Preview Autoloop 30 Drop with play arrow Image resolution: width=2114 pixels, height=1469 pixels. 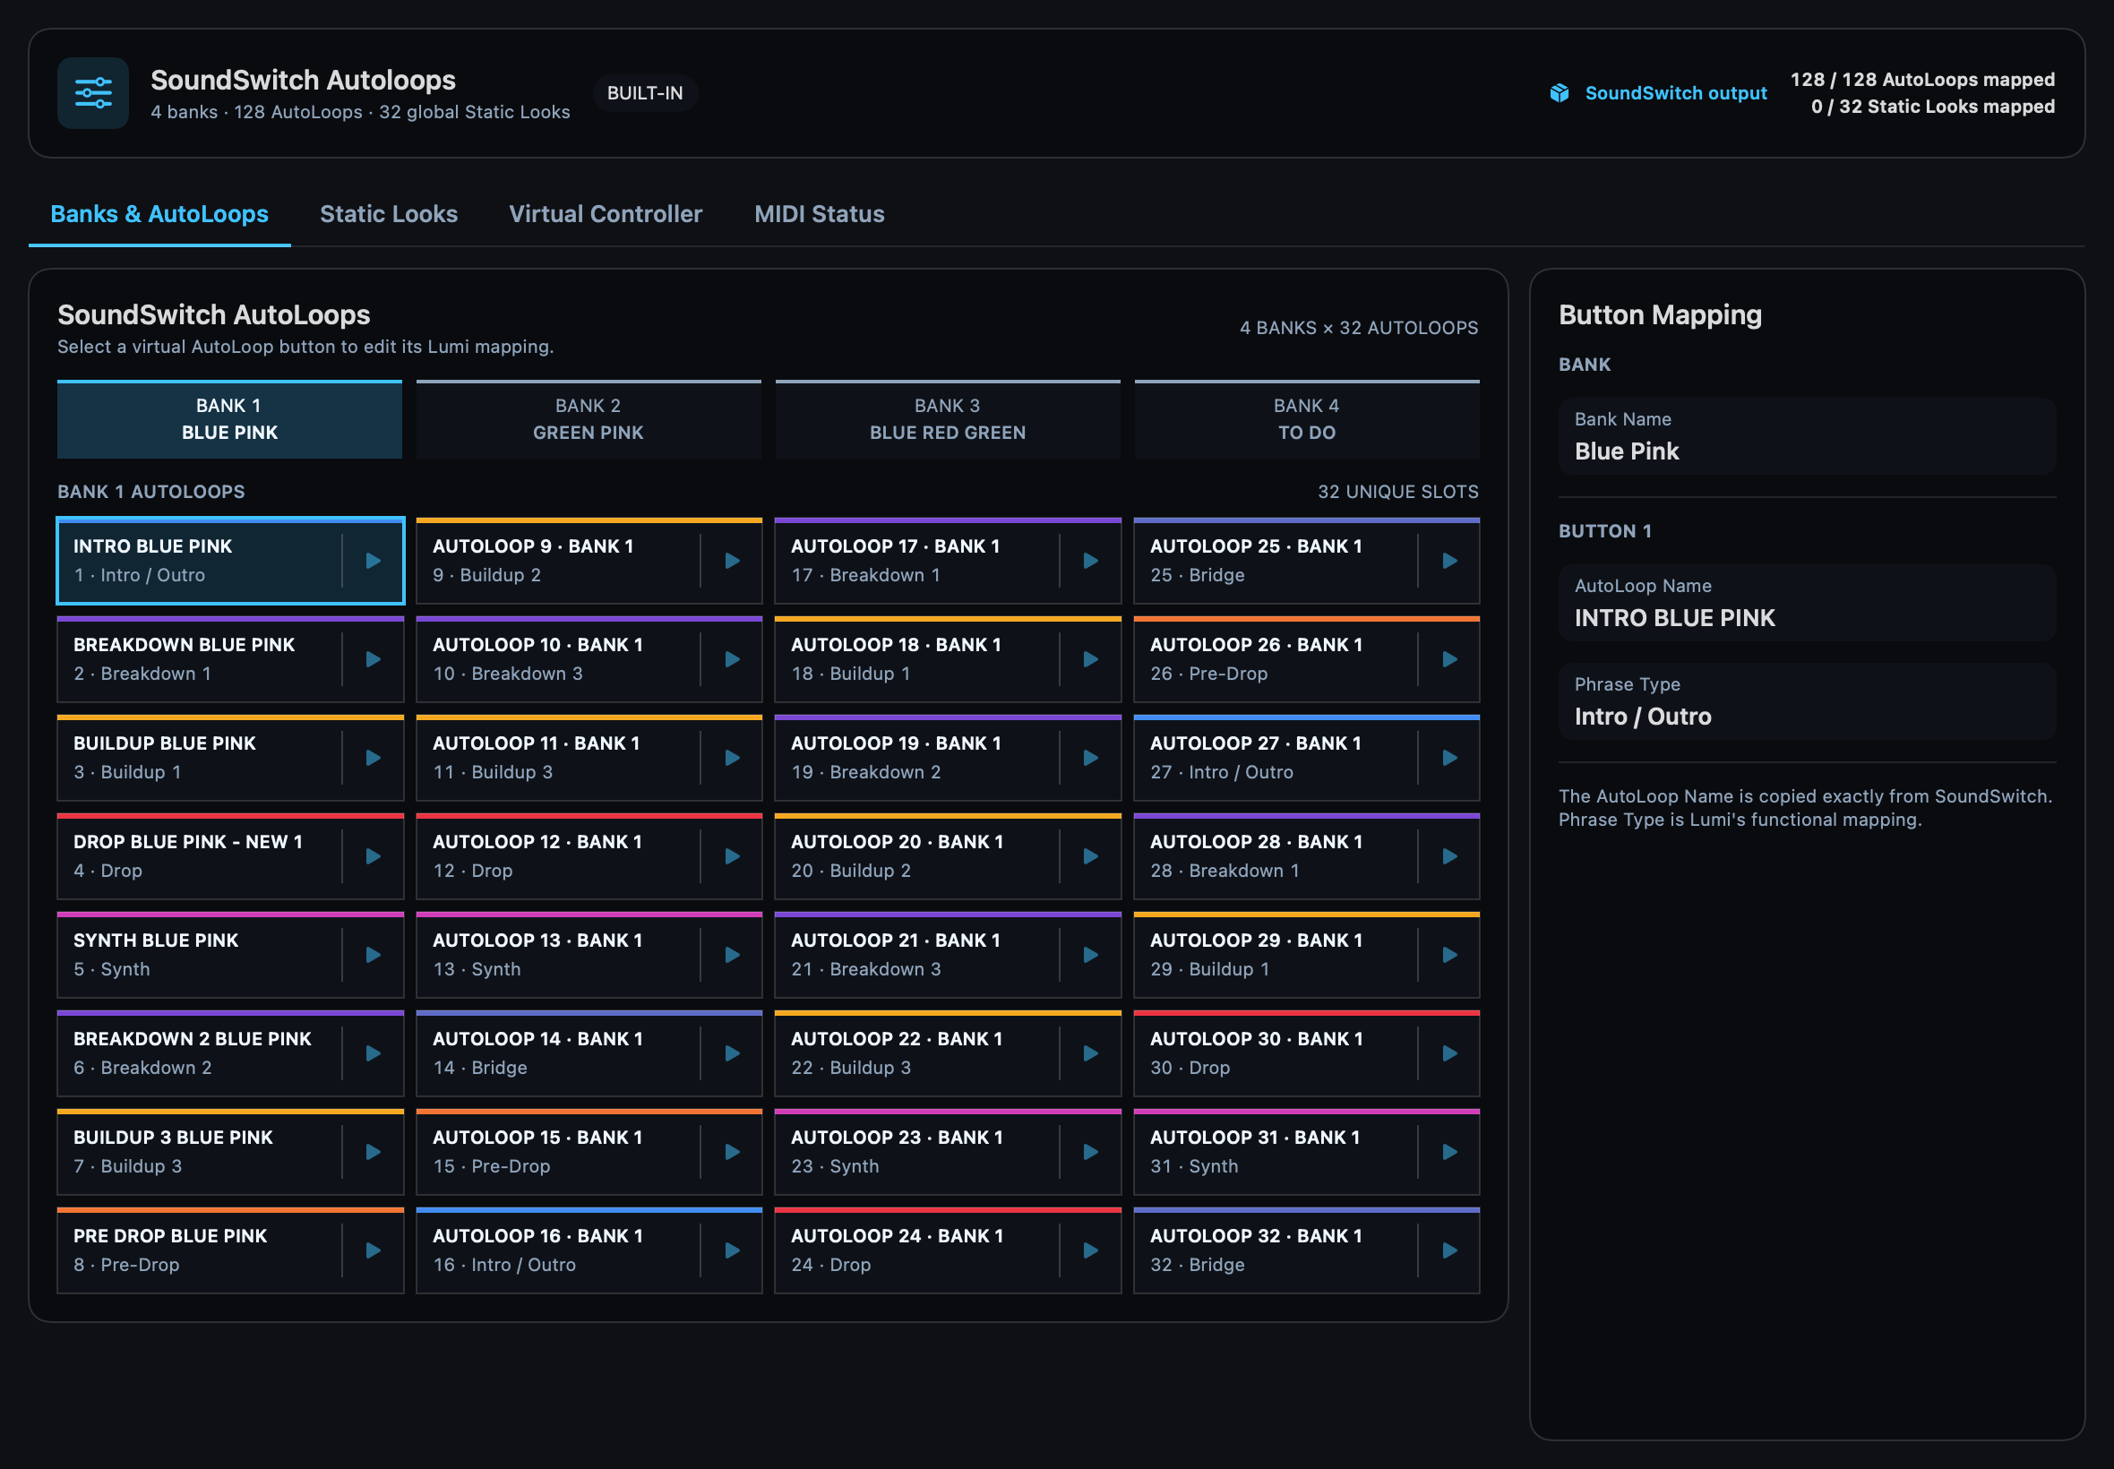(1449, 1053)
